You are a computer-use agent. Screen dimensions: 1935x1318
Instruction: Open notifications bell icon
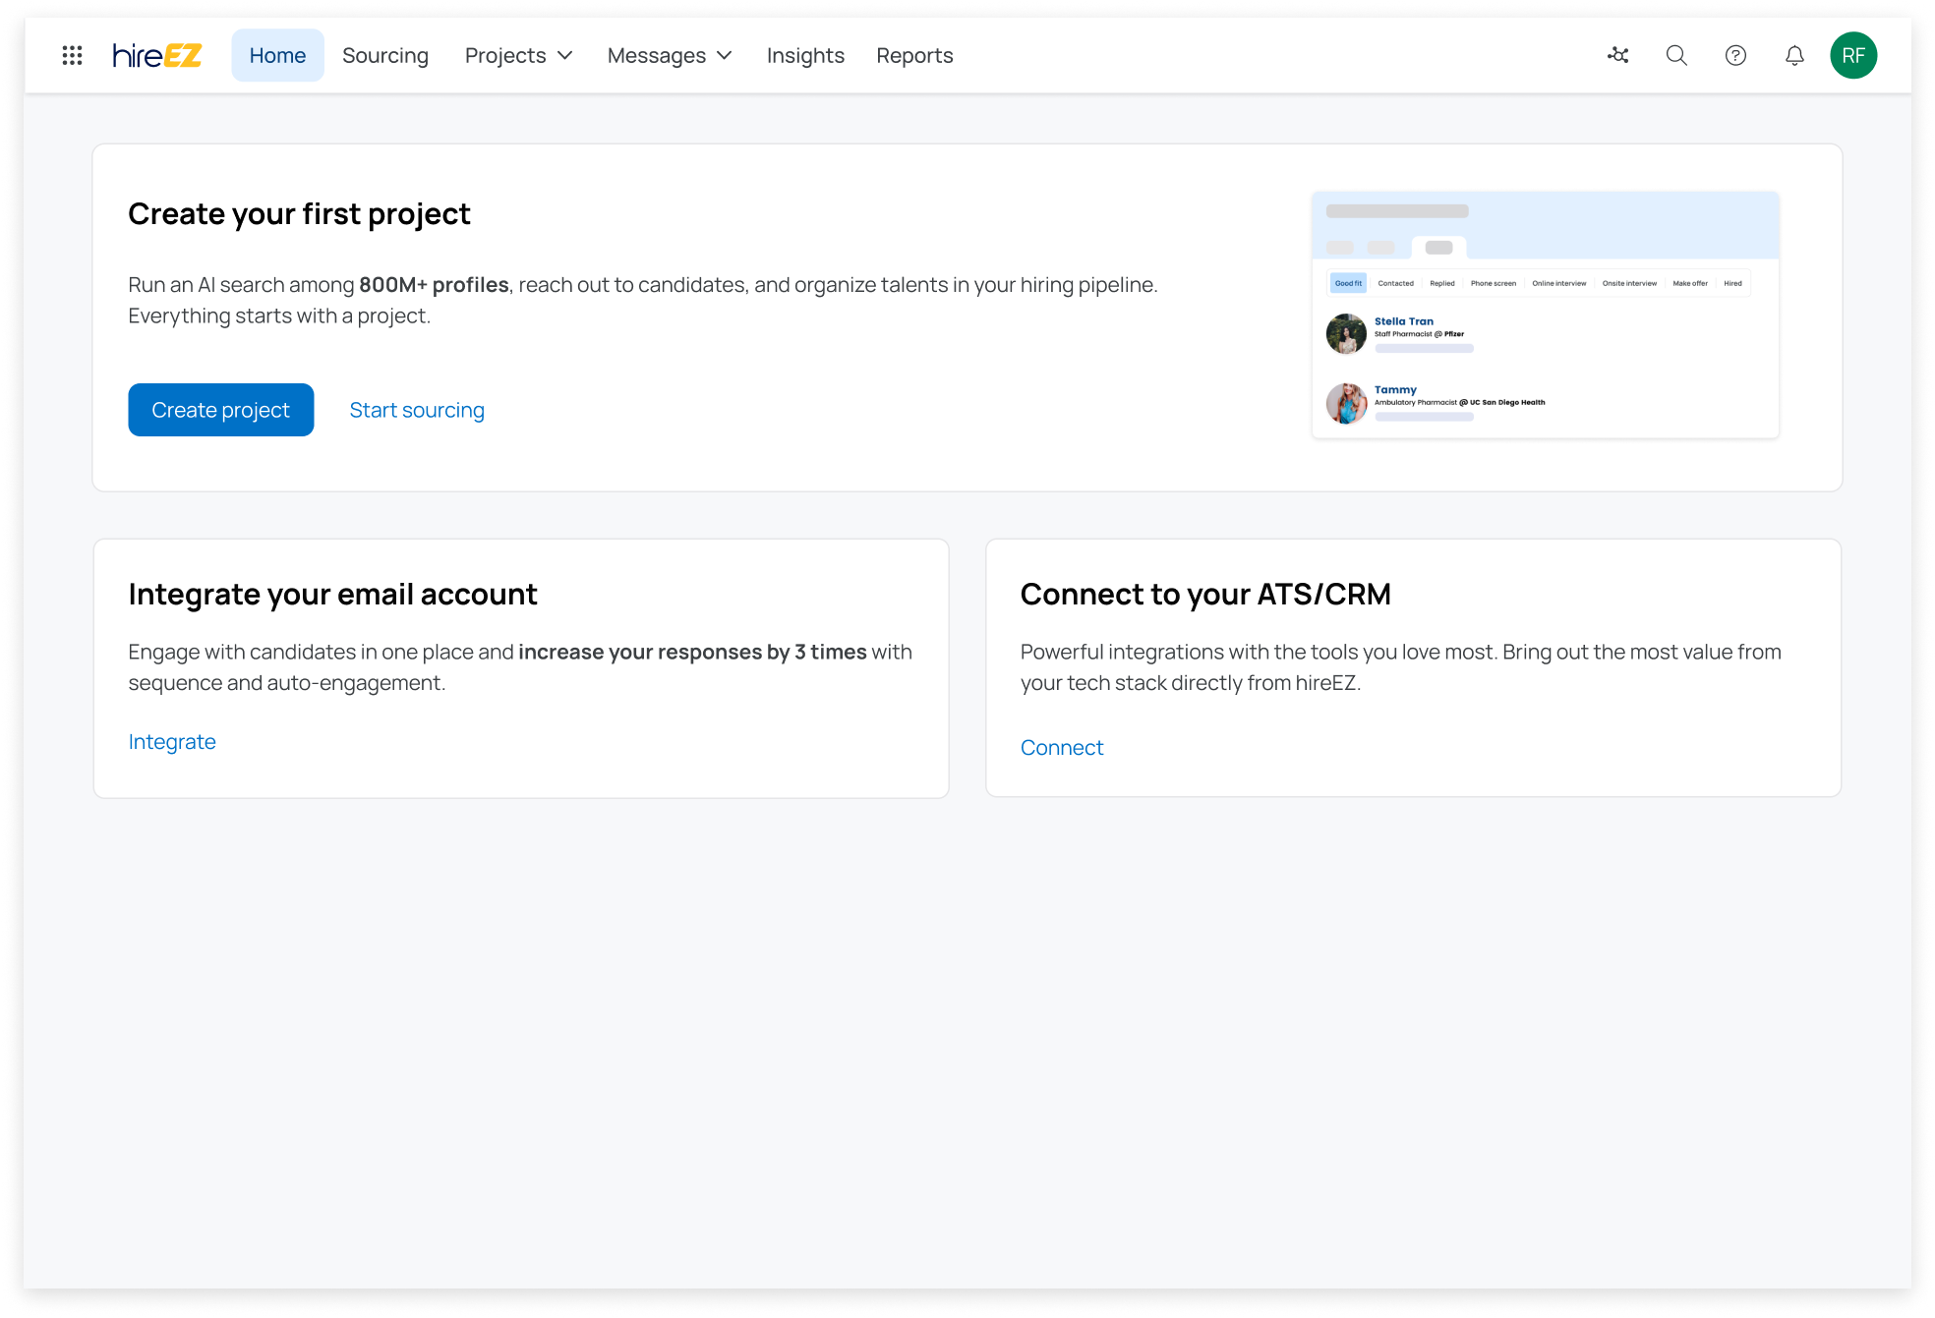(1794, 55)
